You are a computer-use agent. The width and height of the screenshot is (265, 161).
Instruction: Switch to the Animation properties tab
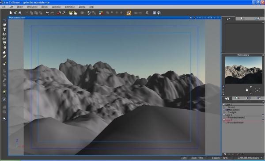[x=257, y=19]
